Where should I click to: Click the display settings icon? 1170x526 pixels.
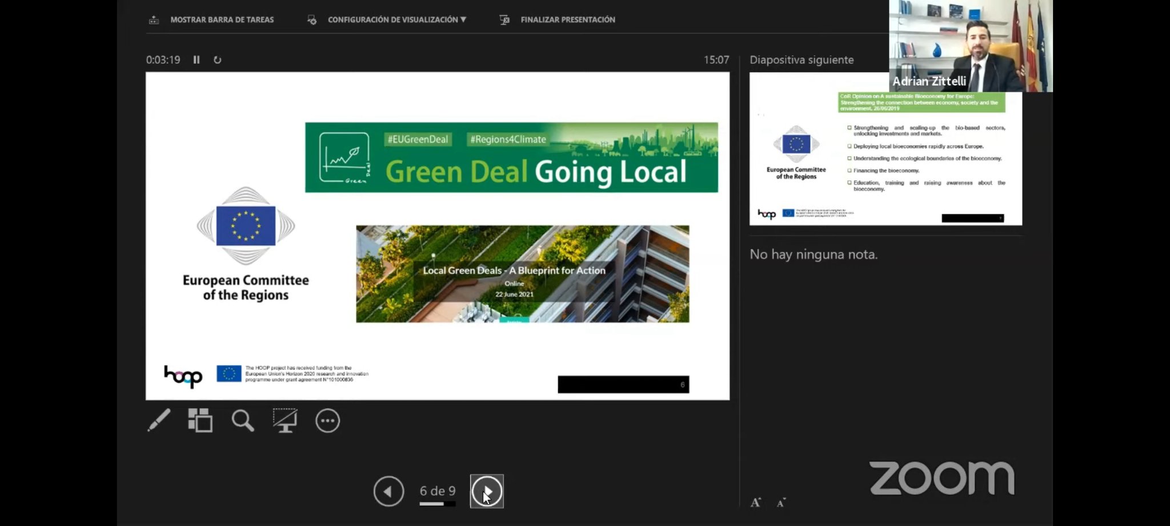pyautogui.click(x=312, y=20)
